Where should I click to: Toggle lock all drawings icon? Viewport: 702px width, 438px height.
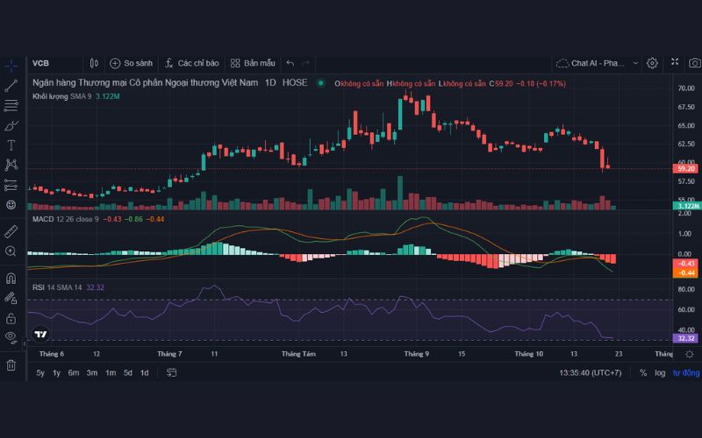[11, 317]
